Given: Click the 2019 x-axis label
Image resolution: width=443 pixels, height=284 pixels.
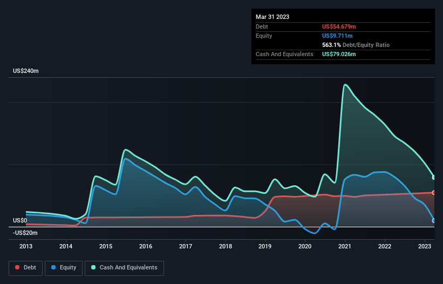Looking at the screenshot, I should [265, 246].
